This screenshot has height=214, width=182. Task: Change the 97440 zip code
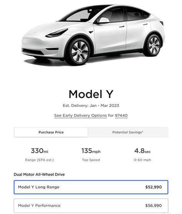click(121, 116)
